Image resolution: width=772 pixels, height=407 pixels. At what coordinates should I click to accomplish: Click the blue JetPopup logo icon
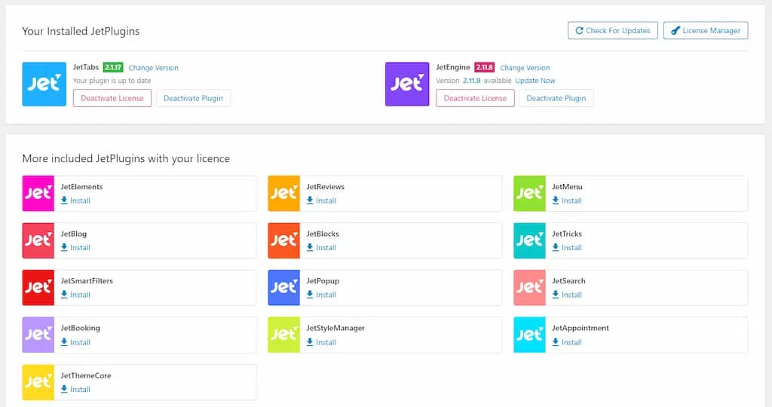pos(284,288)
